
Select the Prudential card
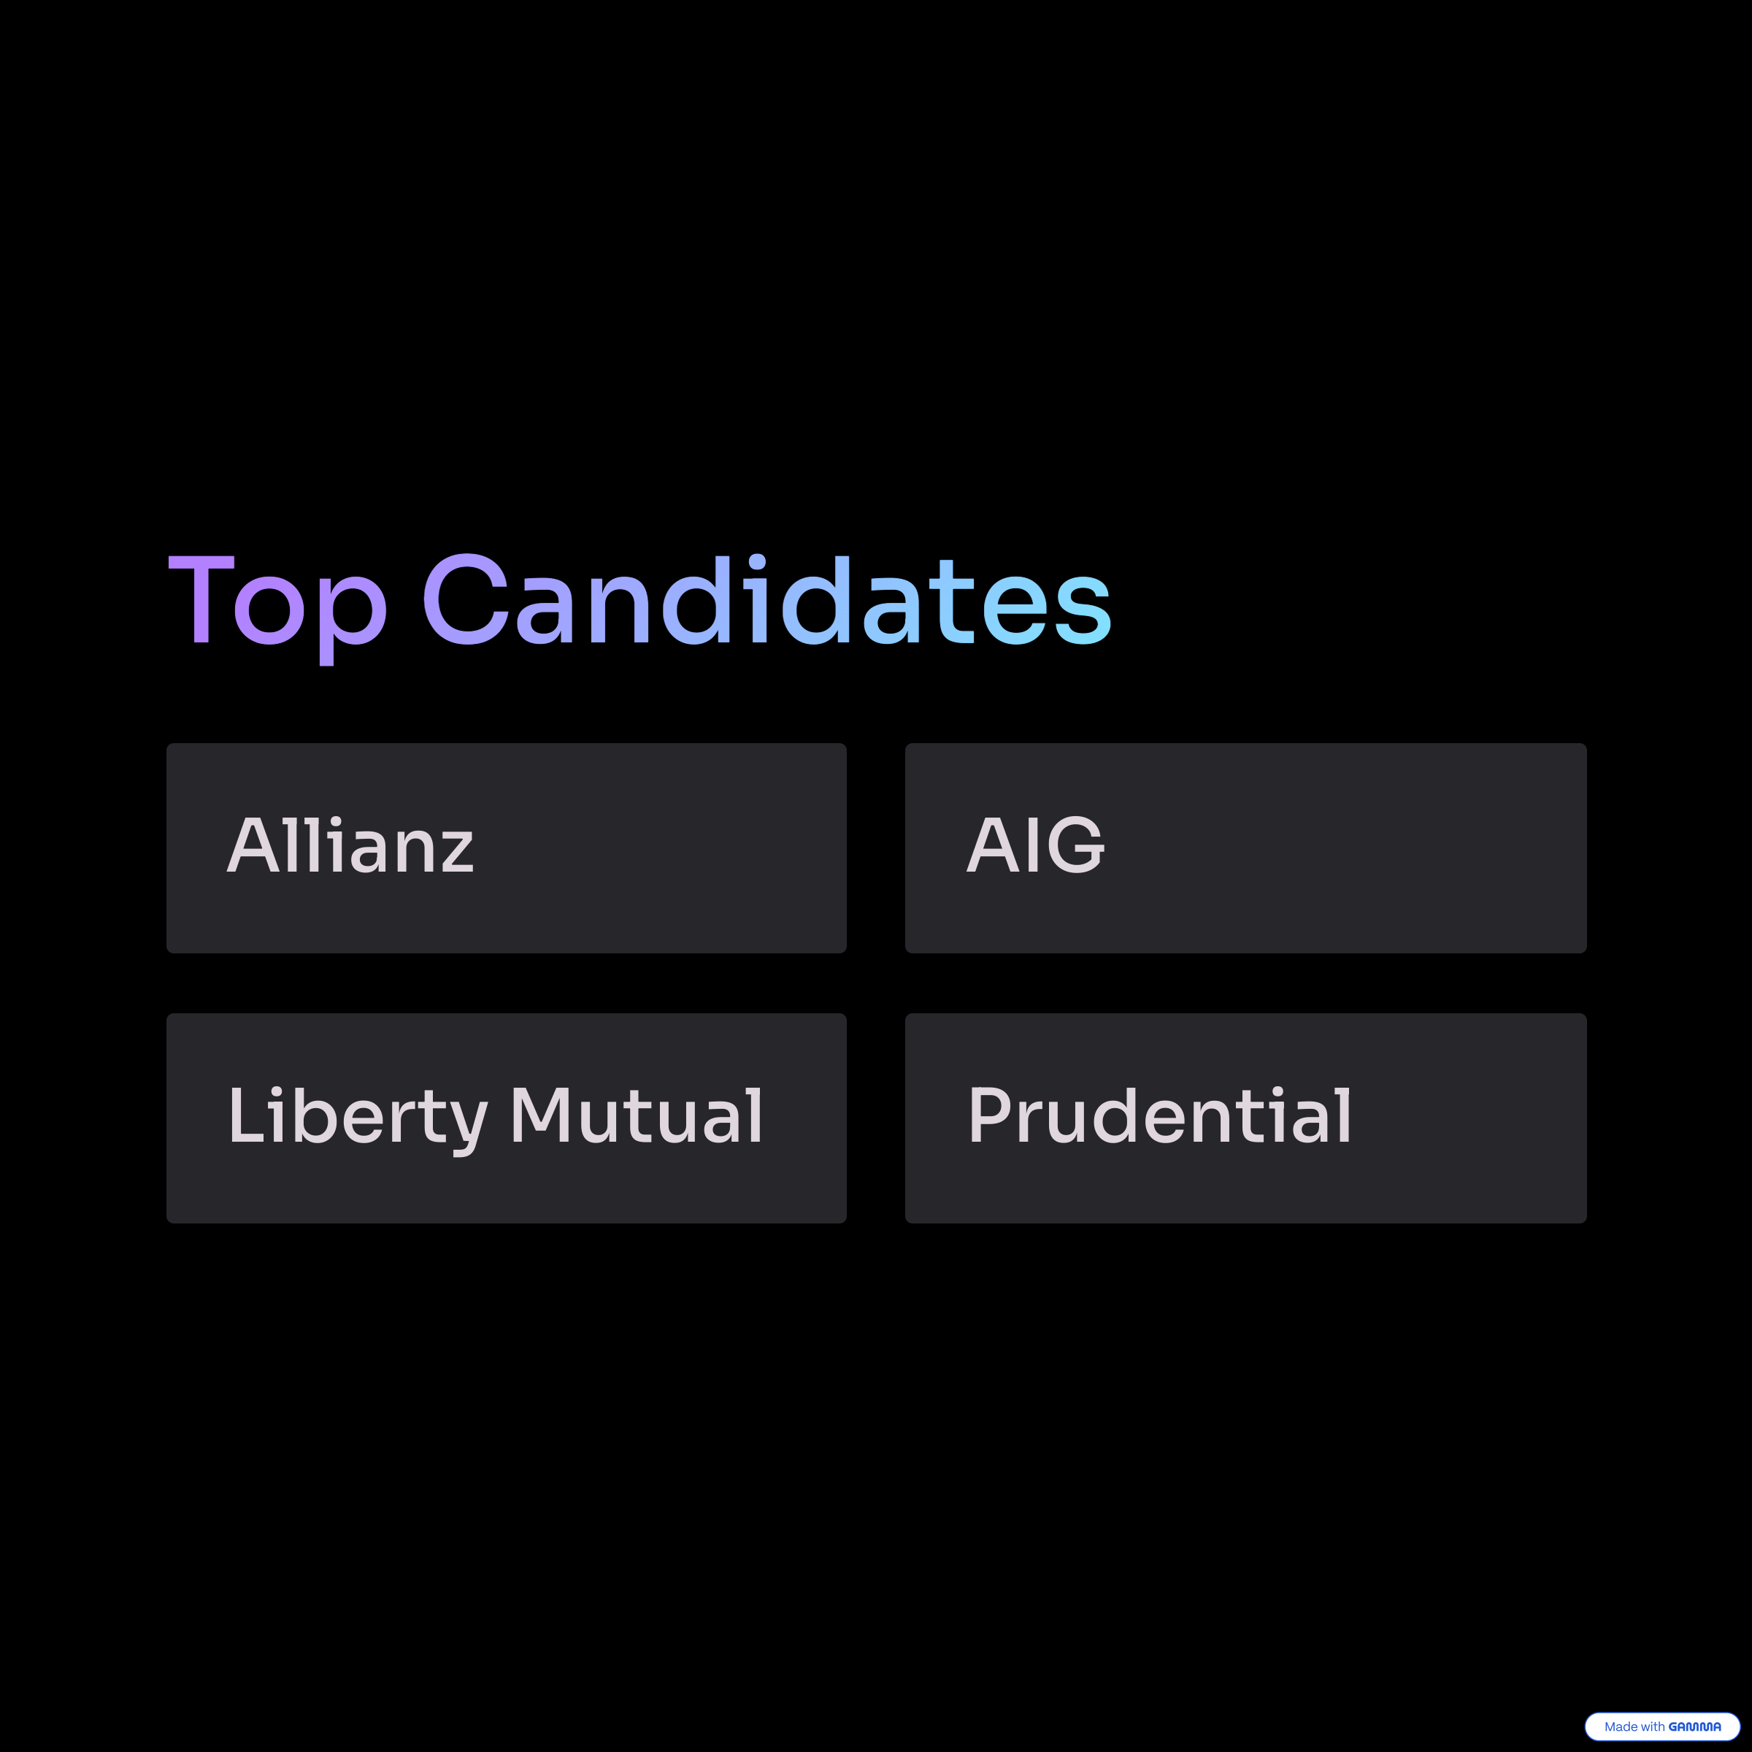point(1246,1118)
